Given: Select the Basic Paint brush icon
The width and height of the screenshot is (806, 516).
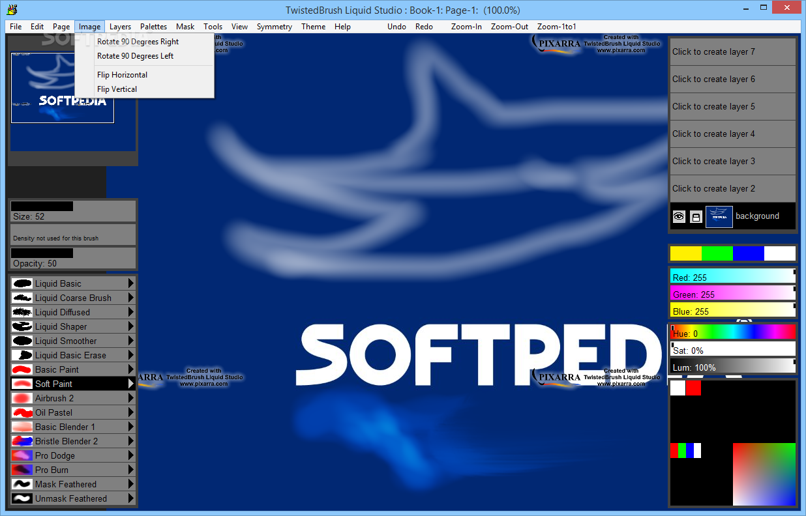Looking at the screenshot, I should pyautogui.click(x=22, y=369).
